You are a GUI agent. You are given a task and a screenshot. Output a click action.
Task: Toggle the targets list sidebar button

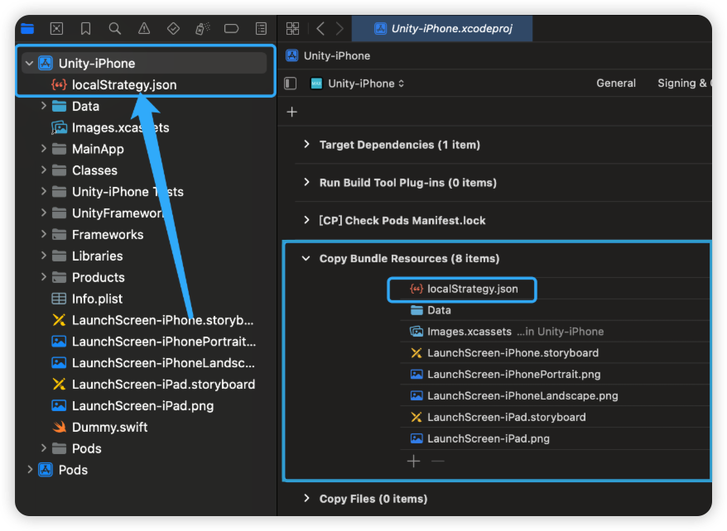[x=290, y=84]
